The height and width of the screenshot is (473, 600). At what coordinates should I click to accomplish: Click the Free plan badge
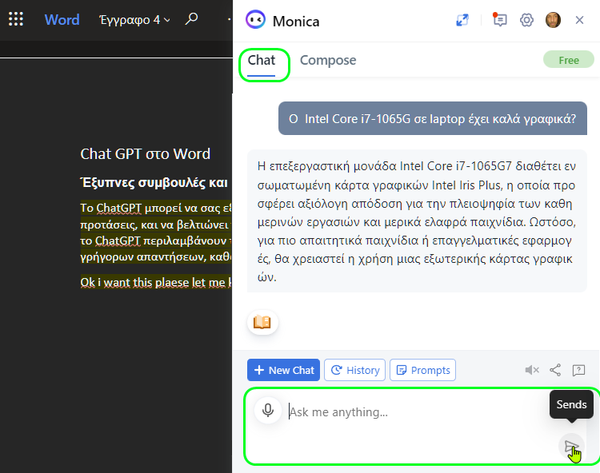(569, 60)
